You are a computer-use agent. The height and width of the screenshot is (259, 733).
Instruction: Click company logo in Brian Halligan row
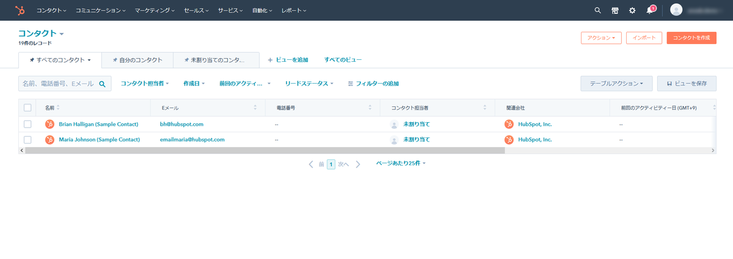[509, 124]
